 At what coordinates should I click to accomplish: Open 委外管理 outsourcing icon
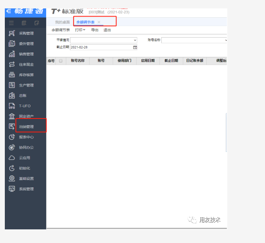pyautogui.click(x=12, y=44)
